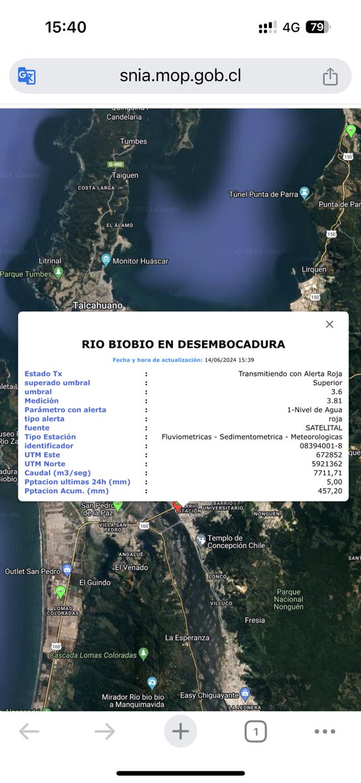Tap the iOS battery indicator showing 79
Viewport: 361px width, 783px height.
point(318,27)
